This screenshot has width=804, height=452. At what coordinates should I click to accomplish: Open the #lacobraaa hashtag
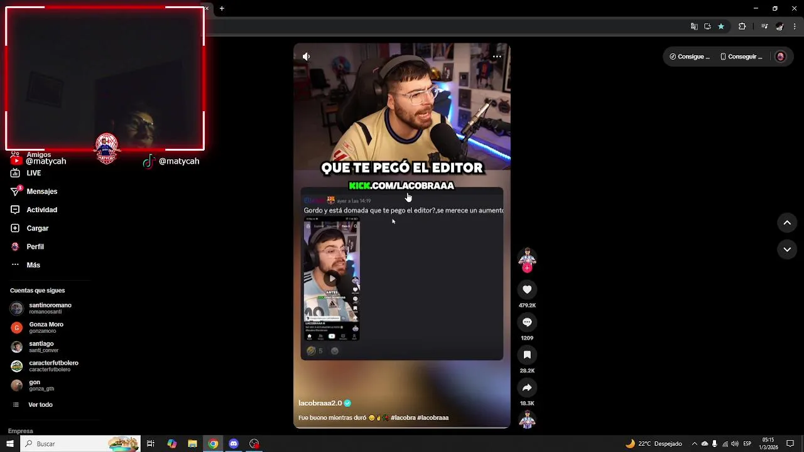tap(433, 417)
